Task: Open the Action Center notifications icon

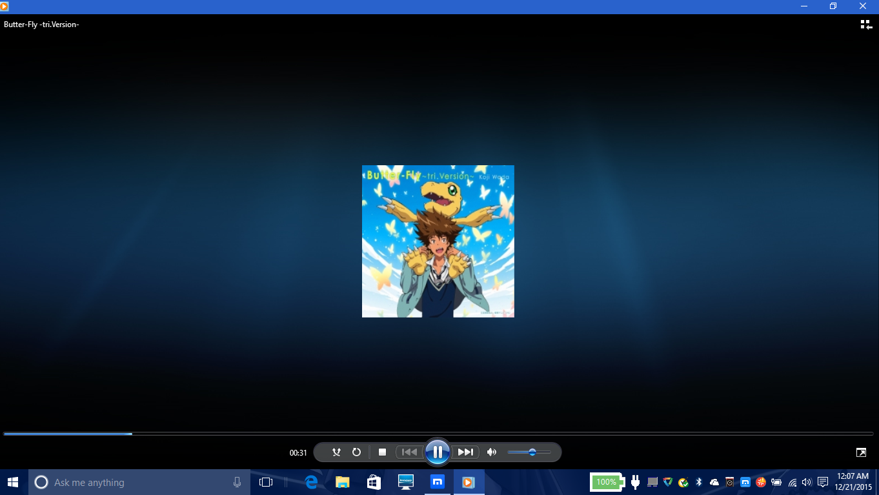Action: [823, 482]
